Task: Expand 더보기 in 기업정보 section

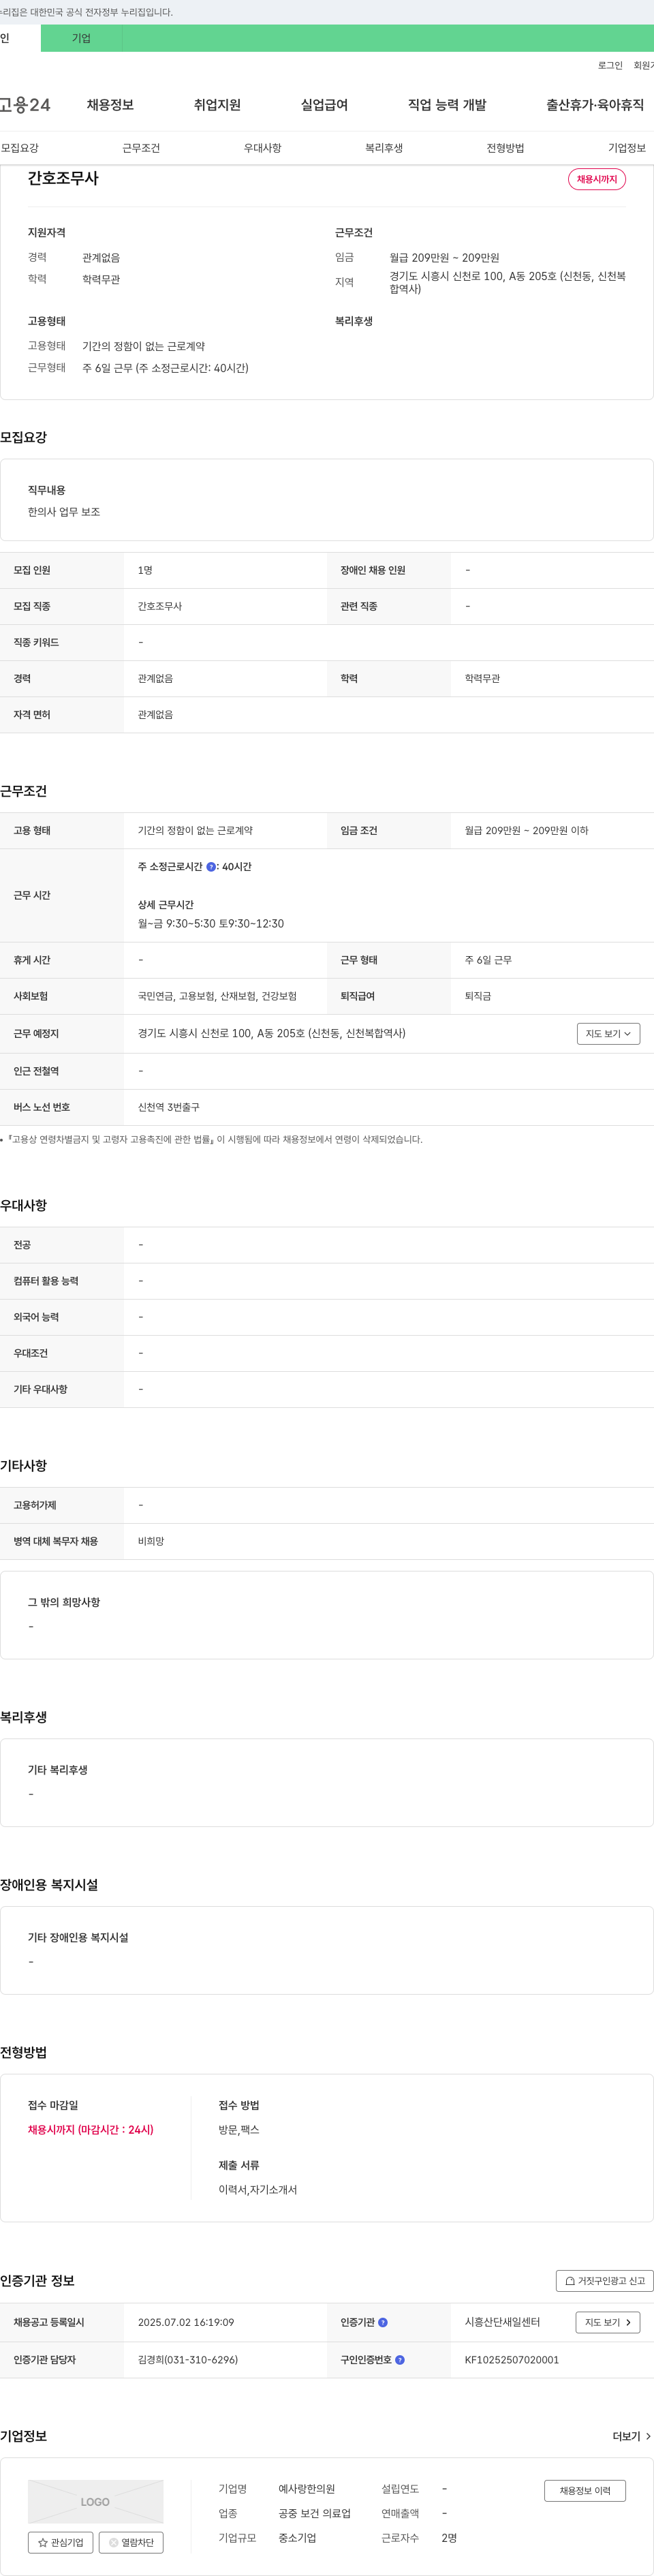Action: [x=632, y=2436]
